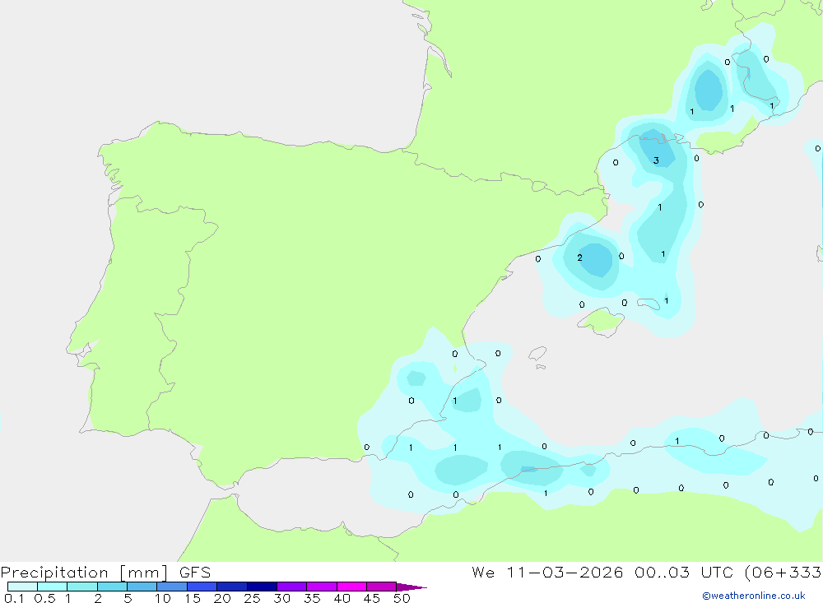The width and height of the screenshot is (823, 603).
Task: Click the '40' legend scale label
Action: [x=342, y=598]
